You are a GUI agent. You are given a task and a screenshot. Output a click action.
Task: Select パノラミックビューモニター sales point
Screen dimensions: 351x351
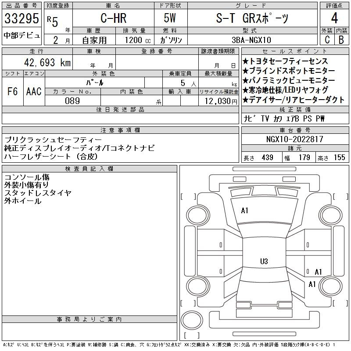click(289, 80)
